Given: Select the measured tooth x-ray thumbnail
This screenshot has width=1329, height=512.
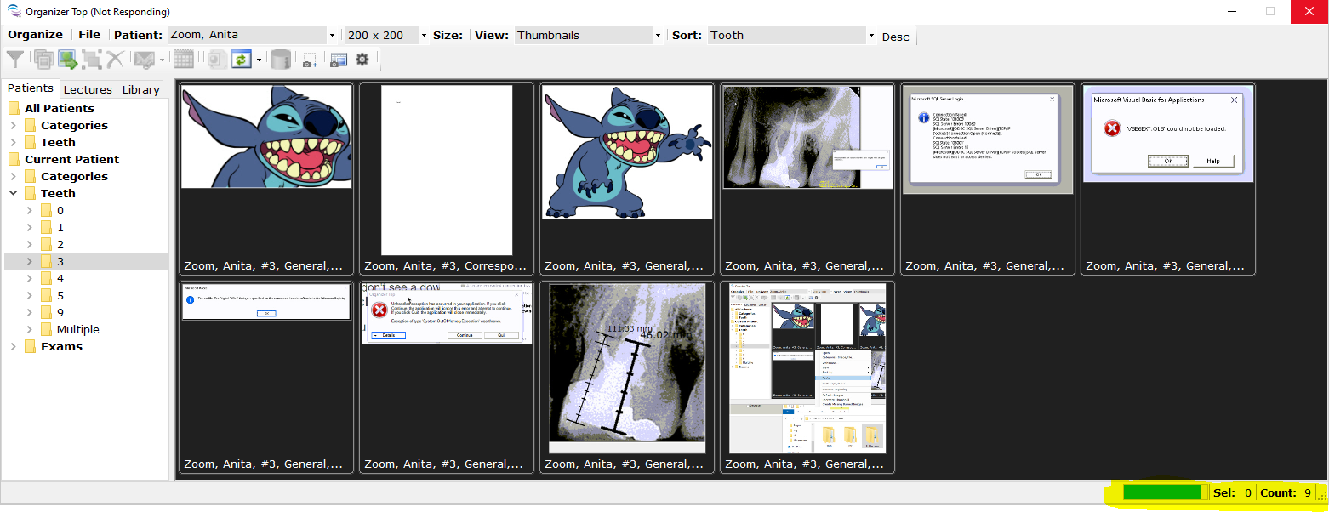Looking at the screenshot, I should [x=627, y=368].
